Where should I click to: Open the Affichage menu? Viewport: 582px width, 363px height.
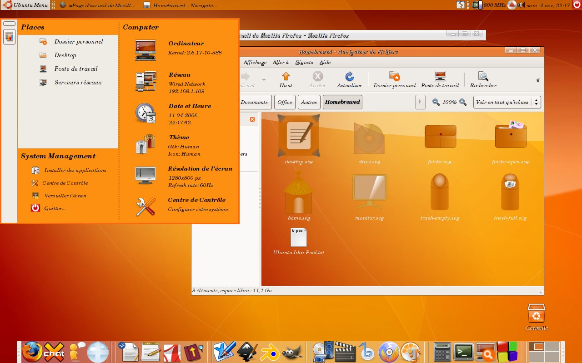pyautogui.click(x=255, y=62)
